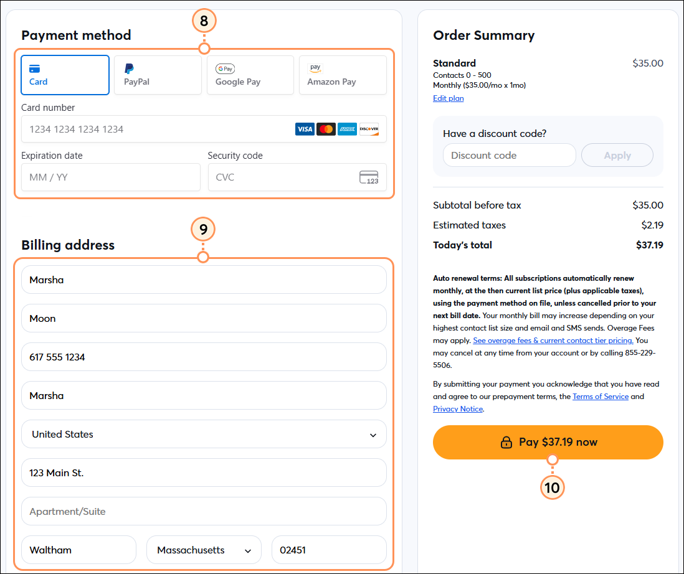Select the Card payment method
Screen dimensions: 684x574
(x=65, y=75)
